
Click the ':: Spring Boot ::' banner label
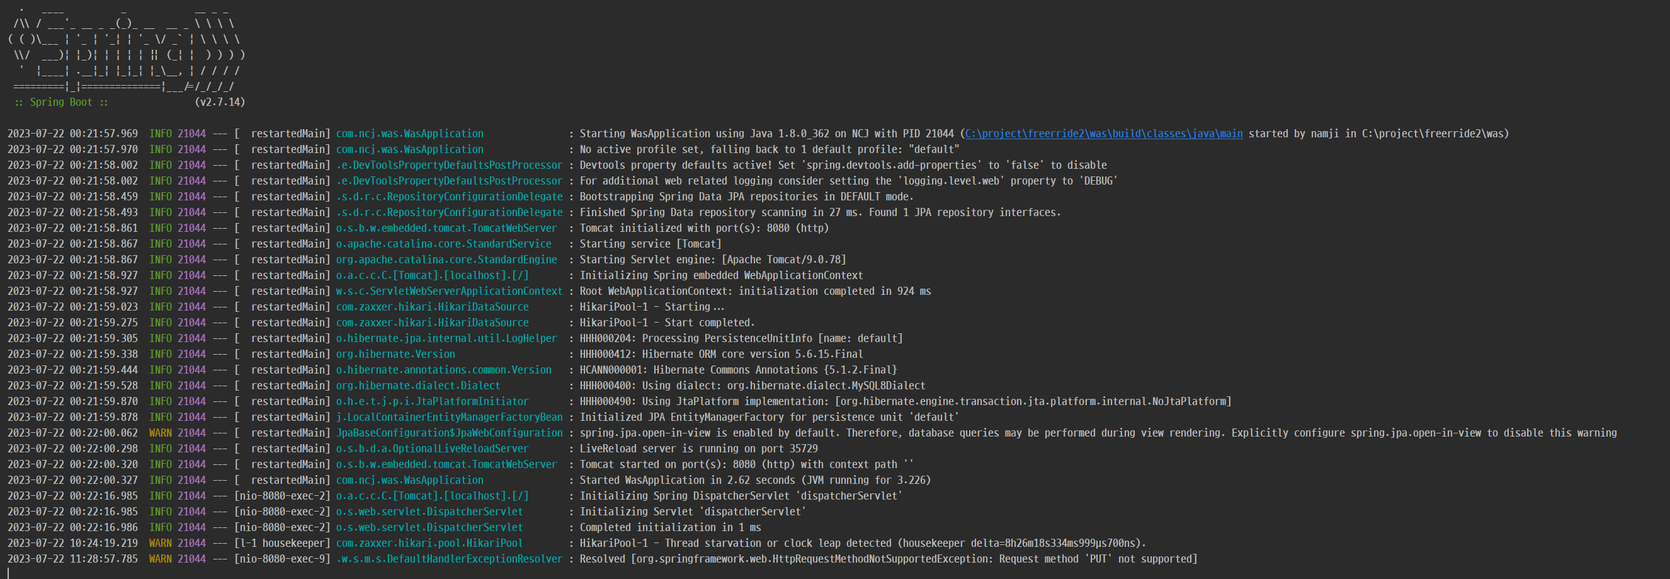(61, 103)
